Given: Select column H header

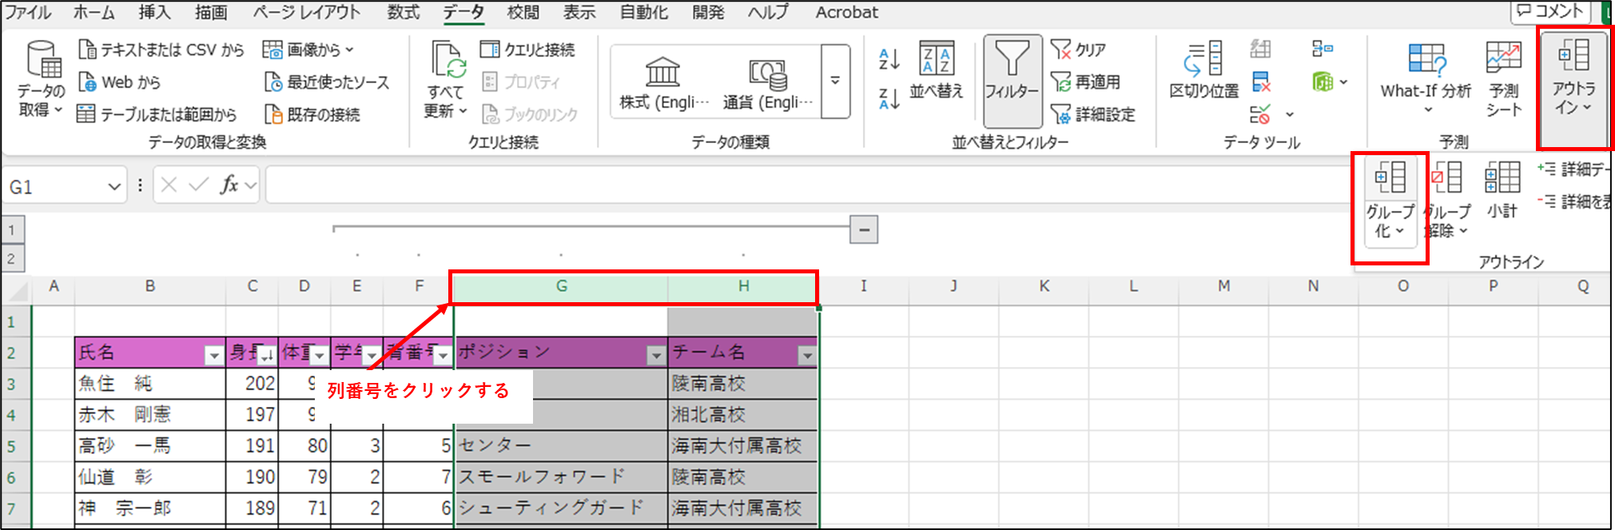Looking at the screenshot, I should [x=743, y=286].
